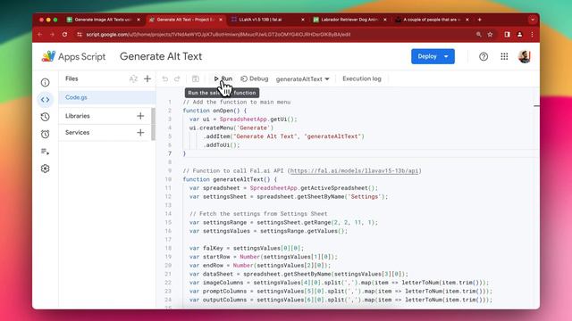Click the browser back arrow
Image resolution: width=572 pixels, height=321 pixels.
[40, 34]
